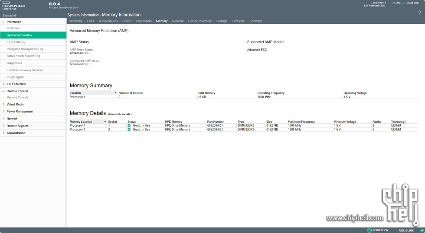Click the 1600 MHz value in Memory Summary
Viewport: 425px width, 233px height.
(x=264, y=97)
